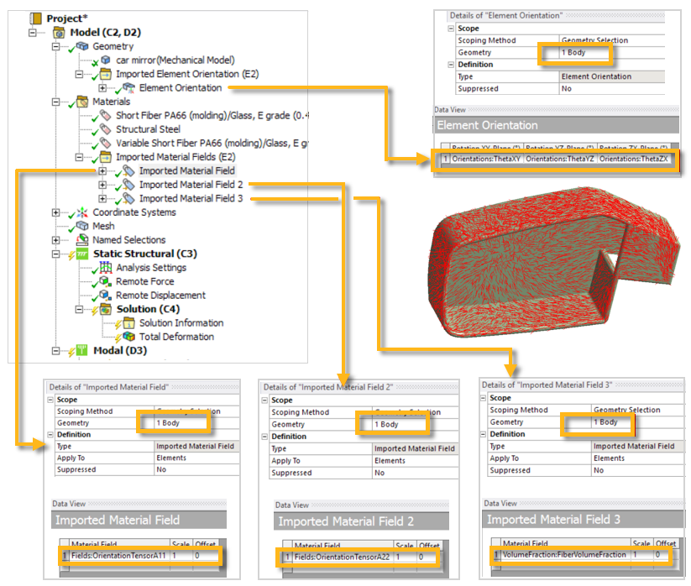The width and height of the screenshot is (691, 586).
Task: Select the Coordinate Systems icon
Action: click(81, 213)
